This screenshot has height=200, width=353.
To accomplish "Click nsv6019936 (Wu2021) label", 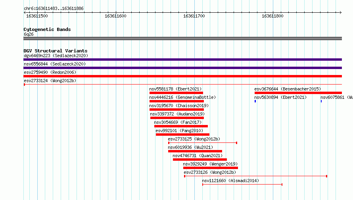I will click(x=190, y=147).
